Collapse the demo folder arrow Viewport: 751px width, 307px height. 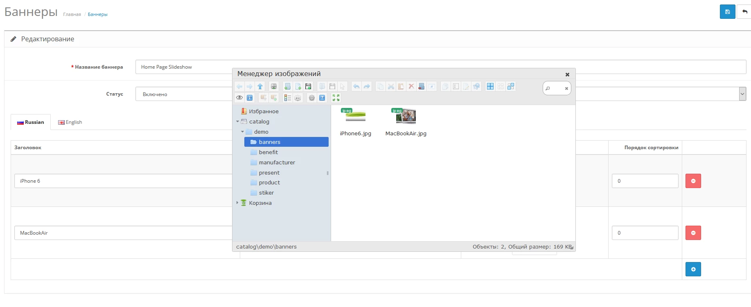[242, 132]
